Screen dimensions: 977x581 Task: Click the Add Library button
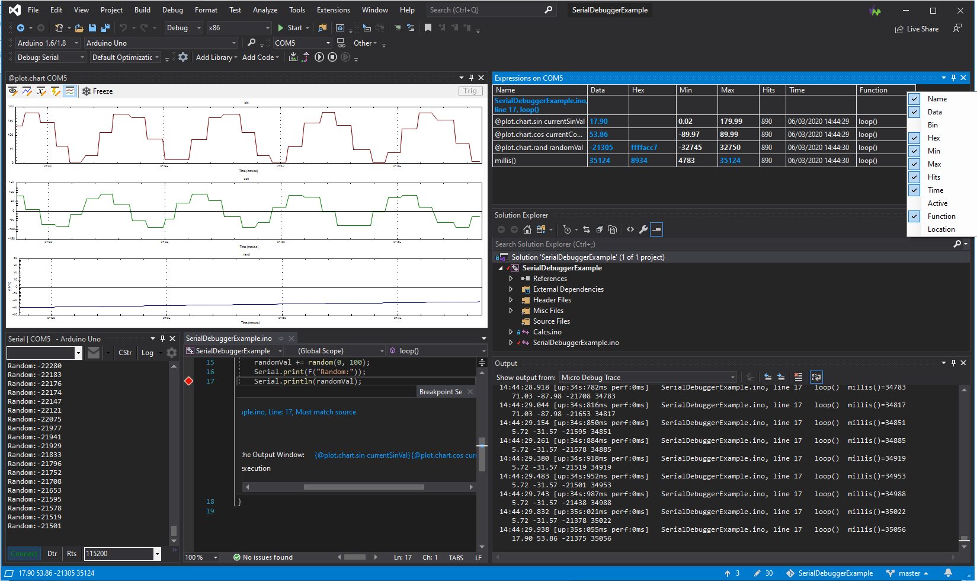point(216,58)
